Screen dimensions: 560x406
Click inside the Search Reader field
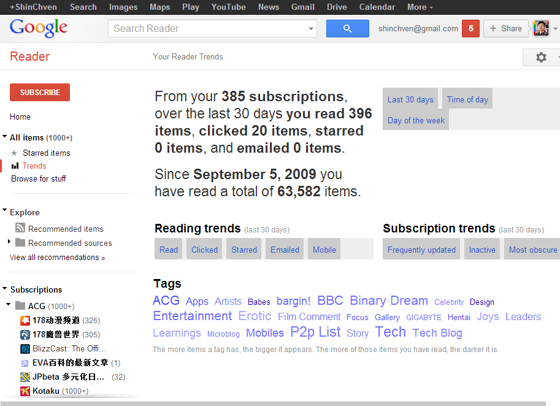205,29
